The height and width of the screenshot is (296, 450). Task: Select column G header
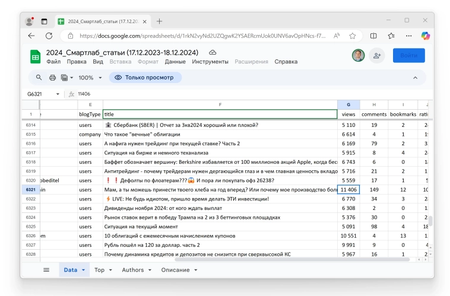(x=348, y=104)
